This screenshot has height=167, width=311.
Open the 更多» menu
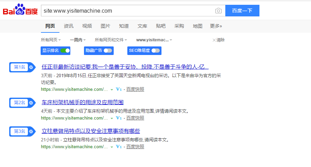coord(216,26)
